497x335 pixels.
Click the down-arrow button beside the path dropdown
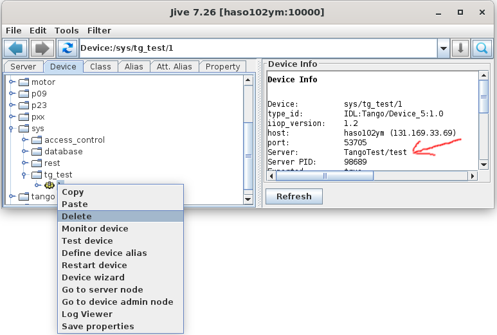(x=460, y=48)
